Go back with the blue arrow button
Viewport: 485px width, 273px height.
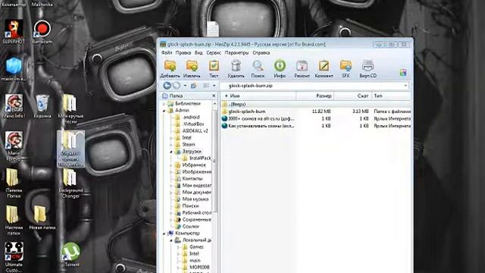coord(167,86)
